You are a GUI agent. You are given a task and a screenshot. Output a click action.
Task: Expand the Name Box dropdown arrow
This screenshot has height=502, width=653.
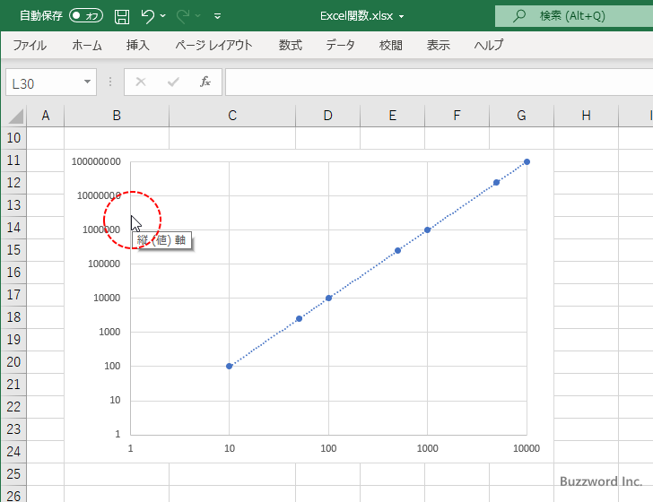click(87, 82)
